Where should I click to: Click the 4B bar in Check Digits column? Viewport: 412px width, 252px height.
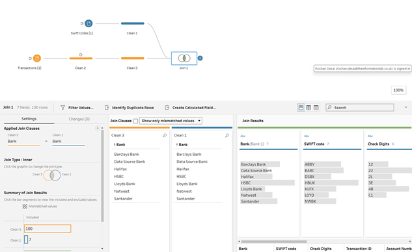tap(388, 189)
